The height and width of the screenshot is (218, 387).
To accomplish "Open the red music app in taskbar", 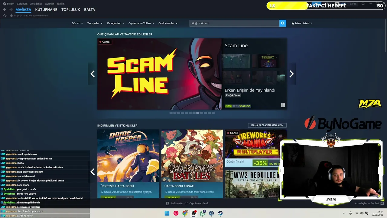I will point(176,213).
